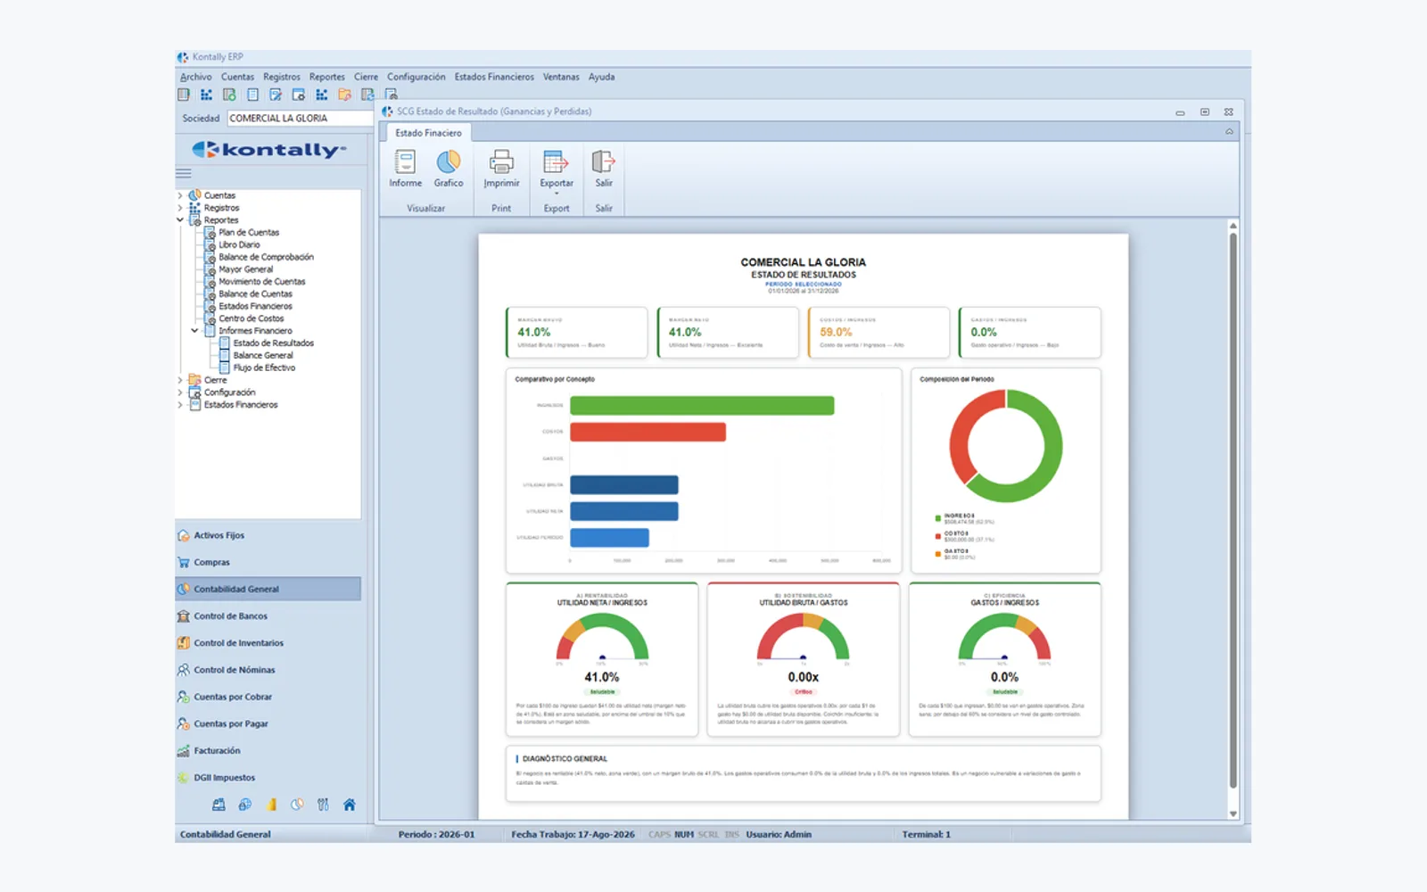Click the Sociedad input field
This screenshot has height=892, width=1427.
click(300, 118)
